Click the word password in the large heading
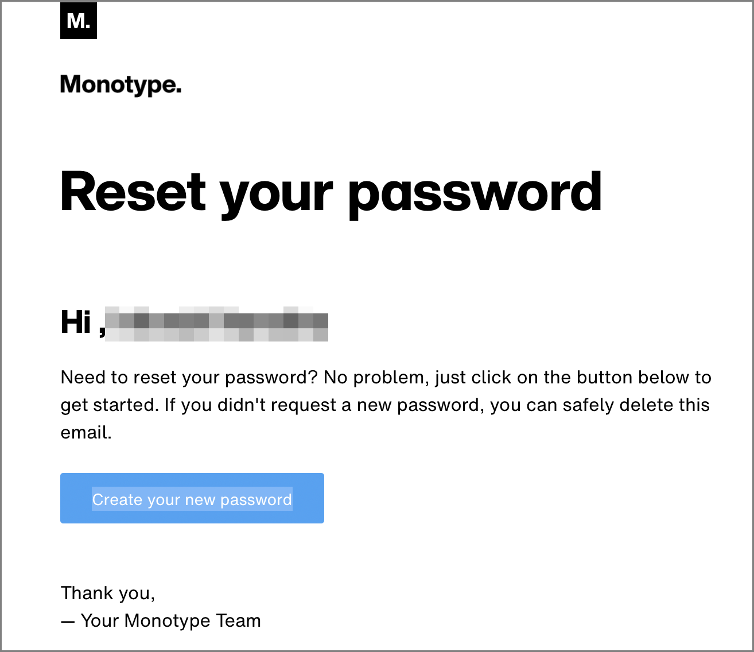Screen dimensions: 754x652 pyautogui.click(x=475, y=193)
